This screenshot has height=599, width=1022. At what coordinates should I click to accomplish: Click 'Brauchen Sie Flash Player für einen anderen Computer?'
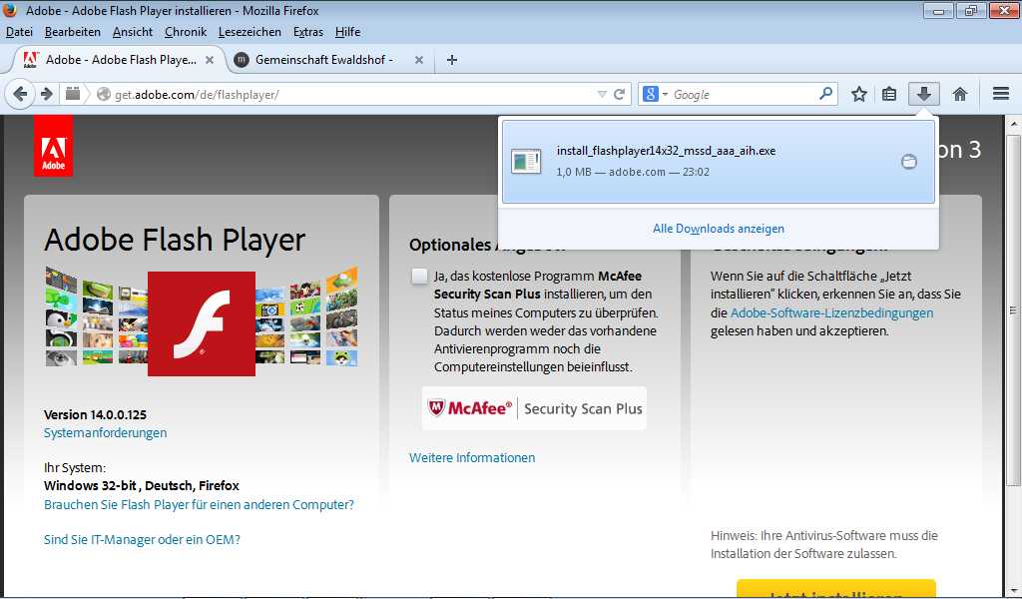tap(199, 504)
